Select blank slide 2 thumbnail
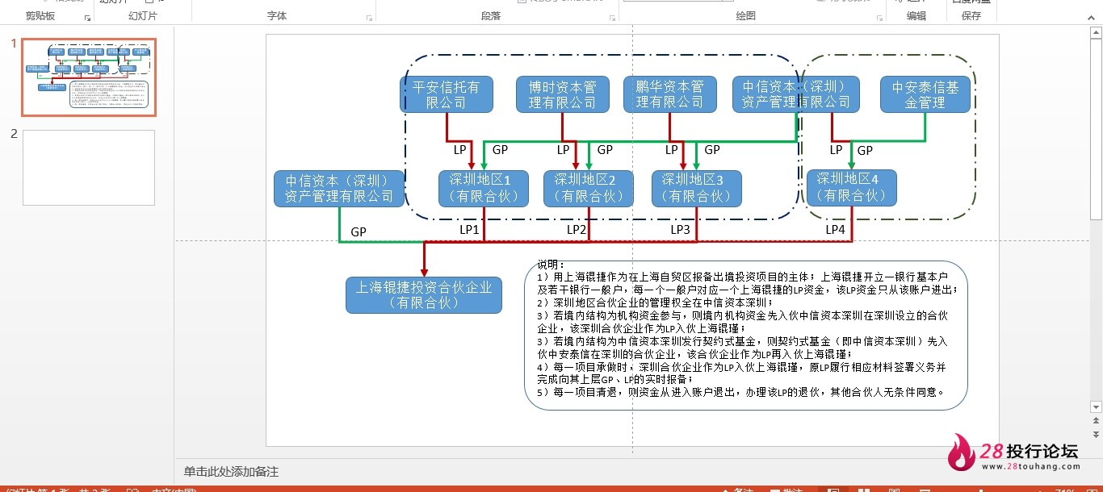1103x492 pixels. [89, 168]
